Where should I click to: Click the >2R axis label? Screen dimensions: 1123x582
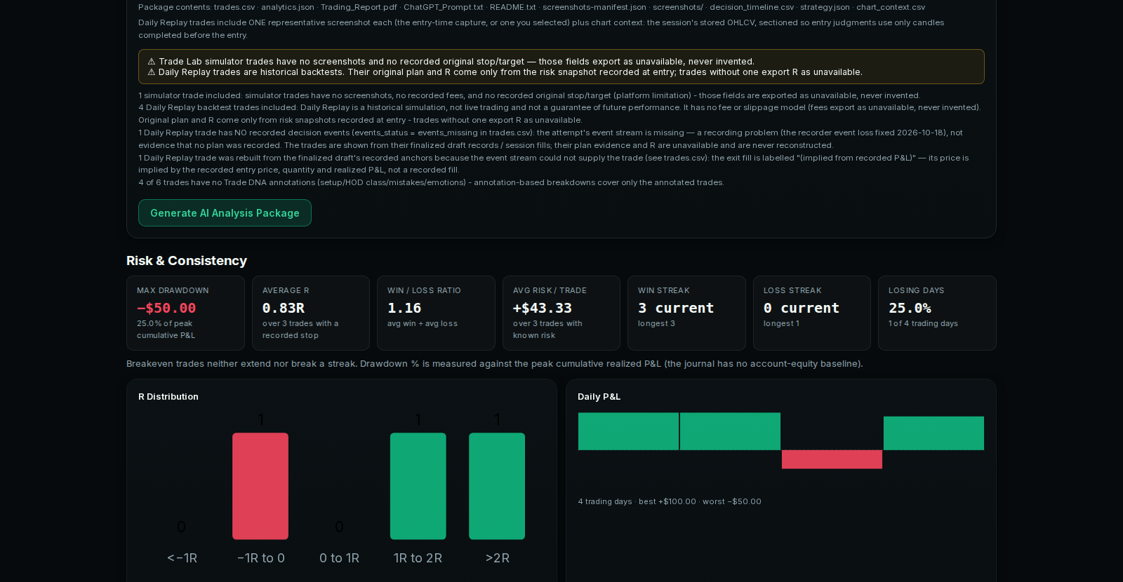(498, 558)
